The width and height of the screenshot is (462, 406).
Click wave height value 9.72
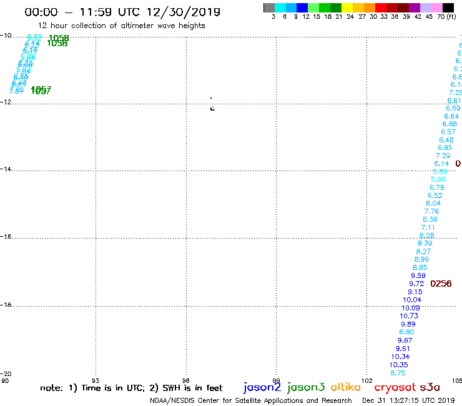tap(416, 284)
